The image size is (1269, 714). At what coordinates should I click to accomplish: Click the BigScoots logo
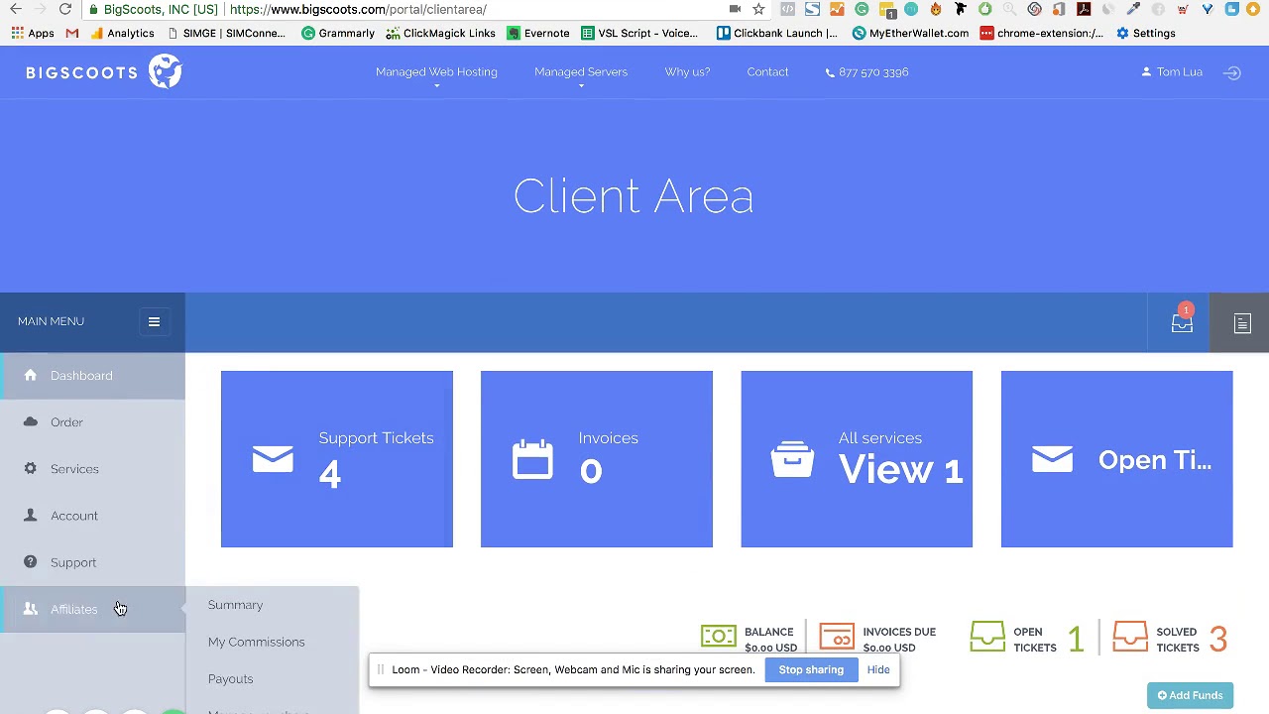point(104,71)
